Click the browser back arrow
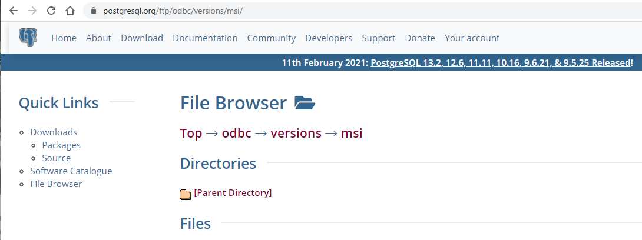 (14, 11)
